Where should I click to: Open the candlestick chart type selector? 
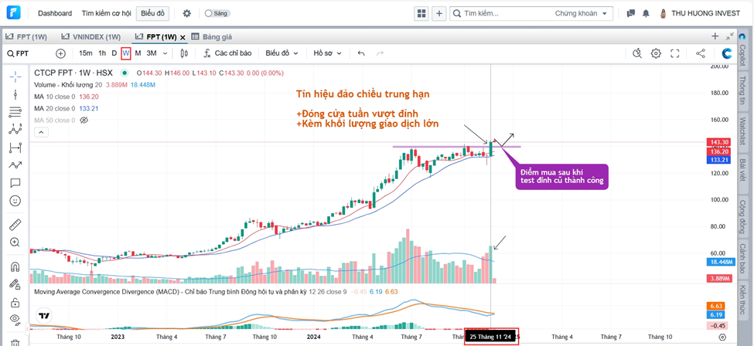pos(185,53)
